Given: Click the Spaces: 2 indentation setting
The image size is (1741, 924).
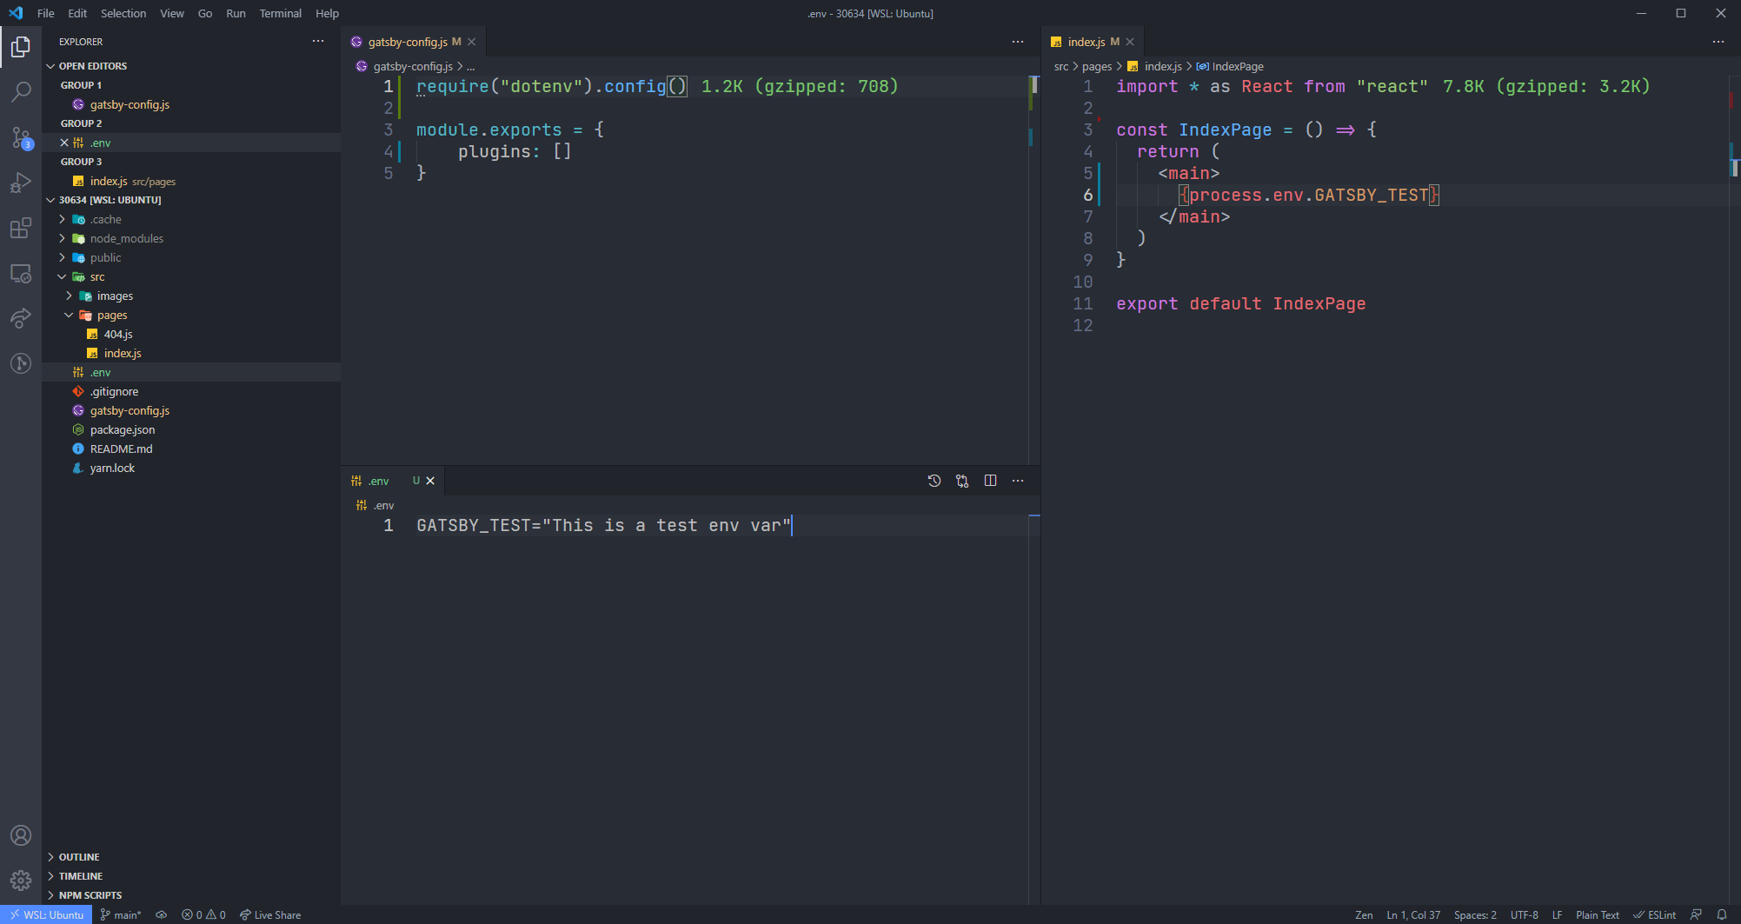Looking at the screenshot, I should [1475, 914].
